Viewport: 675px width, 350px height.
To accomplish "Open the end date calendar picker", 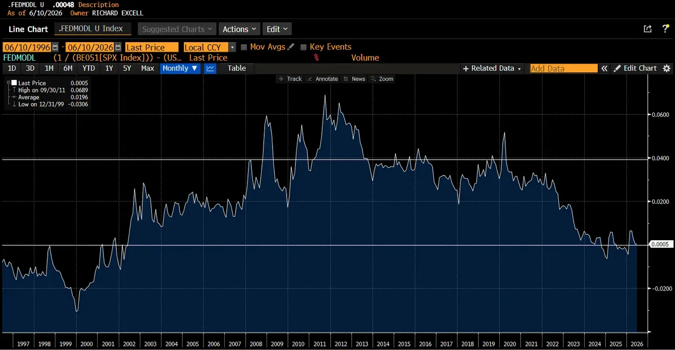I will pyautogui.click(x=118, y=47).
